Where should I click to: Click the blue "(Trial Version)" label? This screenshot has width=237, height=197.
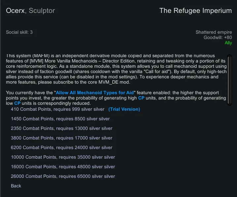coord(124,109)
